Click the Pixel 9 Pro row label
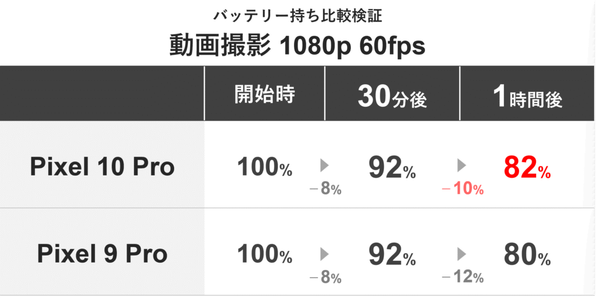596x298 pixels. tap(102, 254)
